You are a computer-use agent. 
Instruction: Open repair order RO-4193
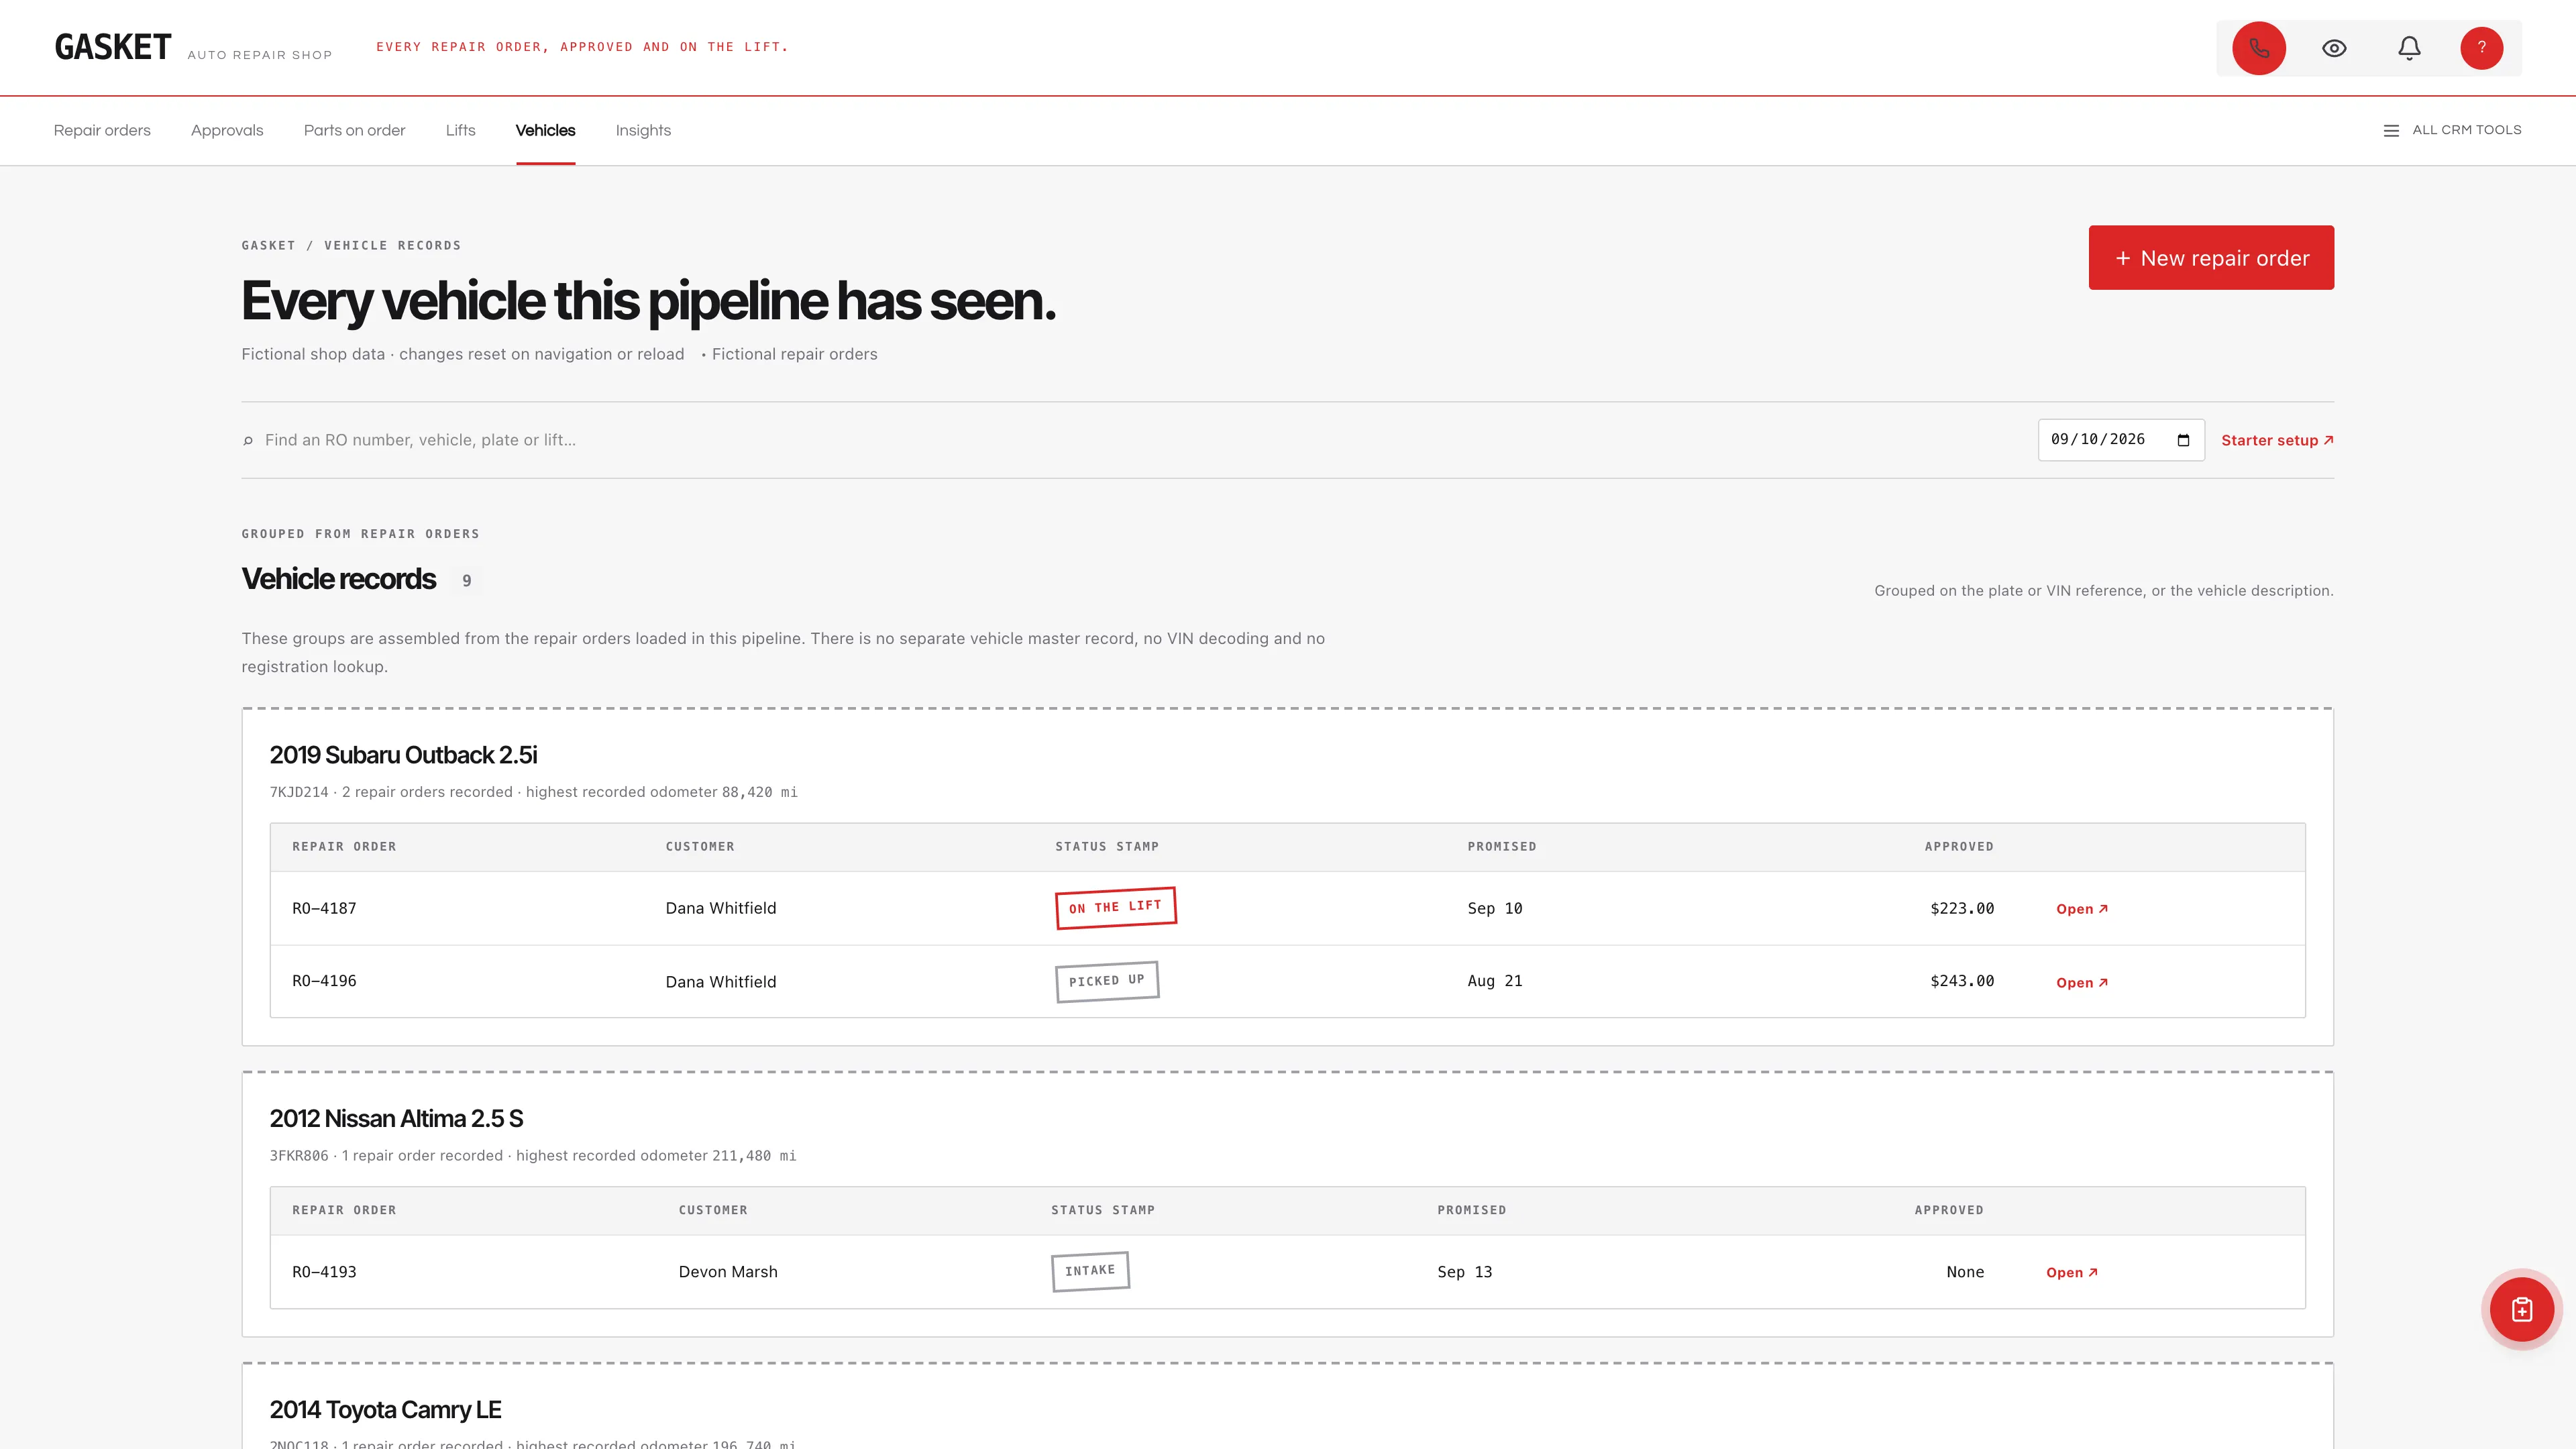click(x=2072, y=1273)
